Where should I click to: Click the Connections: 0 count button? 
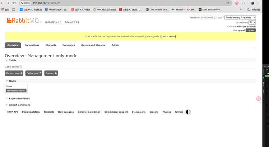pyautogui.click(x=14, y=73)
